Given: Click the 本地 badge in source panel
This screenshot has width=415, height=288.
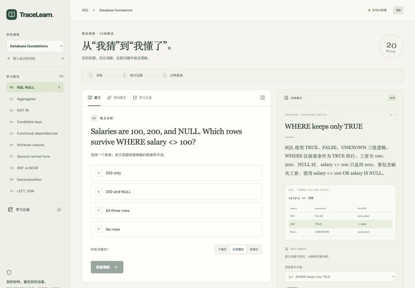Looking at the screenshot, I should point(392,98).
